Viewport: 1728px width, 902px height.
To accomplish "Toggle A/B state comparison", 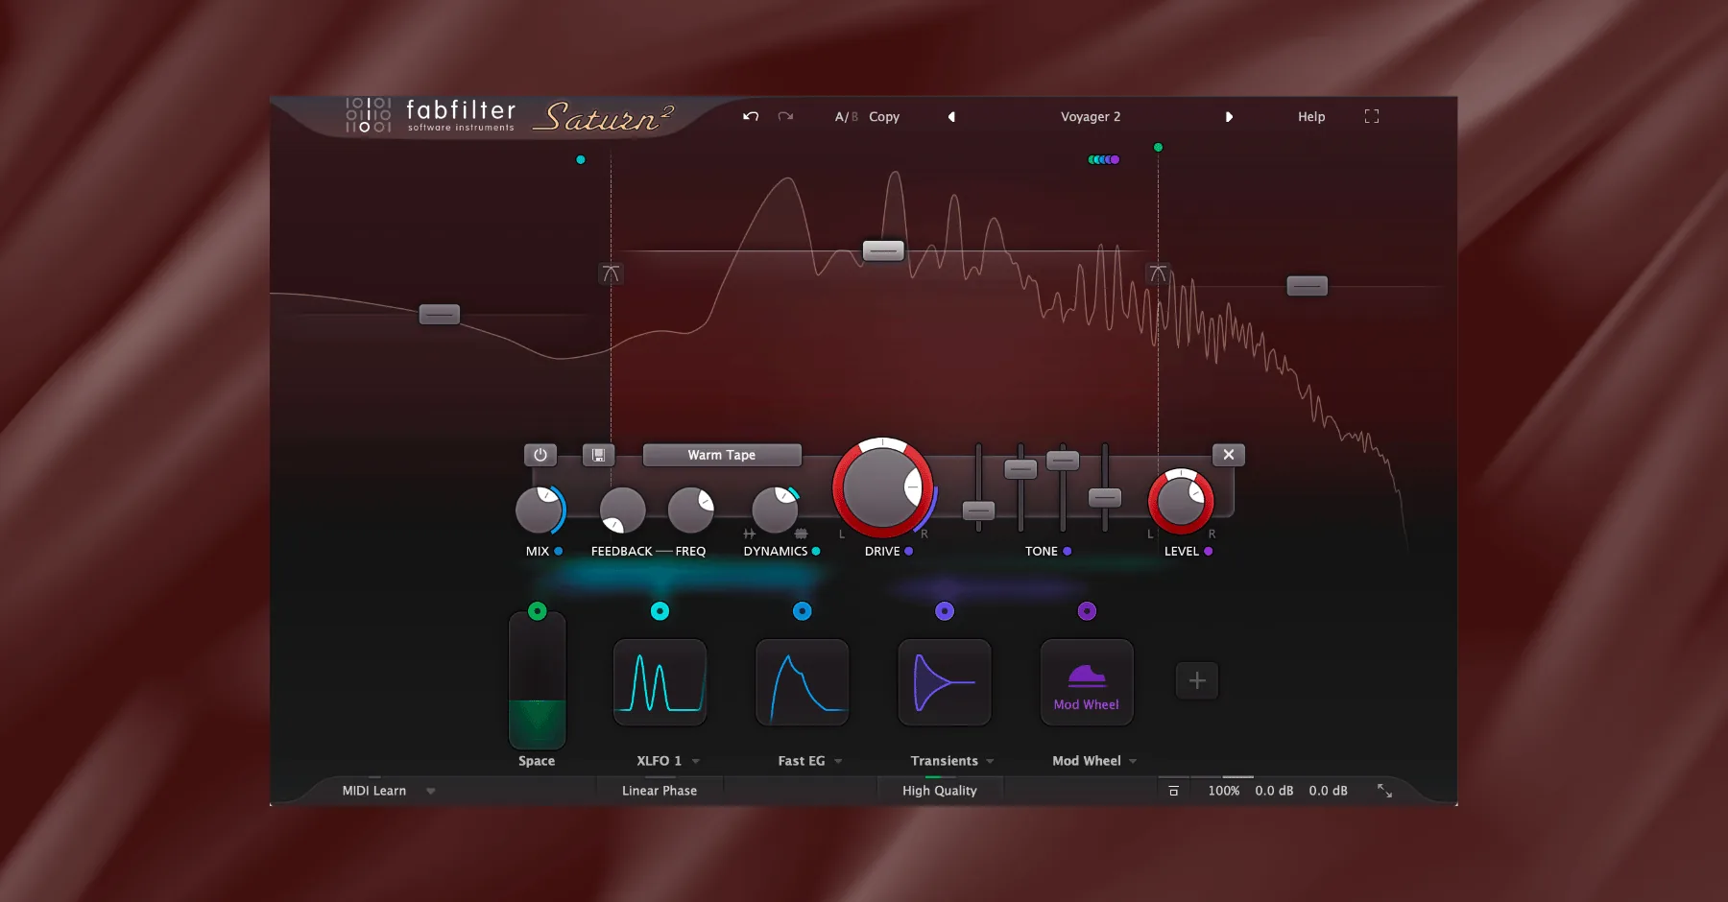I will [x=846, y=117].
